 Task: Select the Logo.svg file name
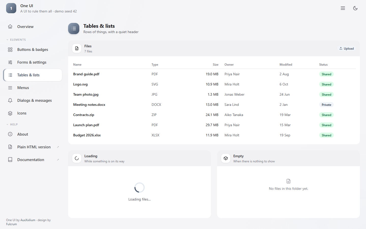80,84
